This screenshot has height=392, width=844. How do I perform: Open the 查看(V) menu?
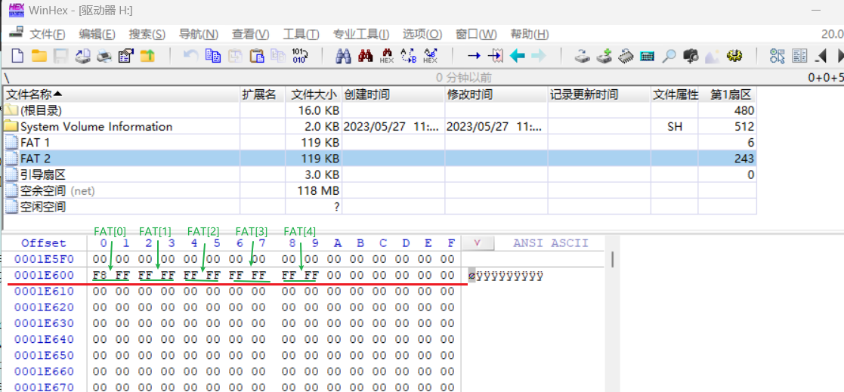tap(250, 35)
